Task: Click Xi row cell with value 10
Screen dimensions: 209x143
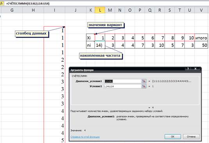Action: (189, 38)
